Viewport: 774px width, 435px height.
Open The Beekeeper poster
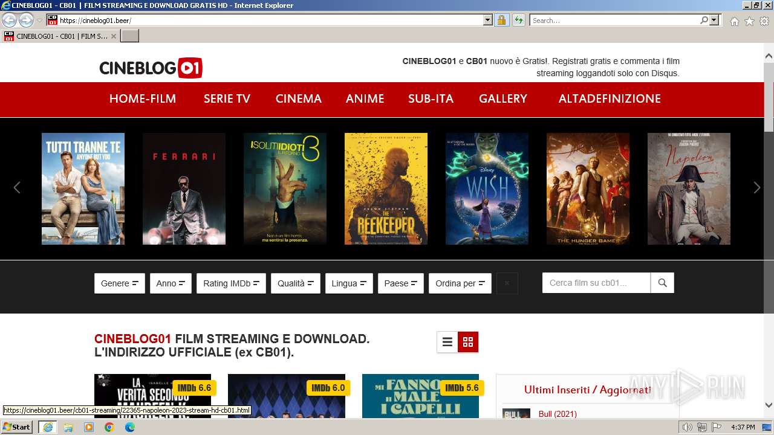click(386, 188)
